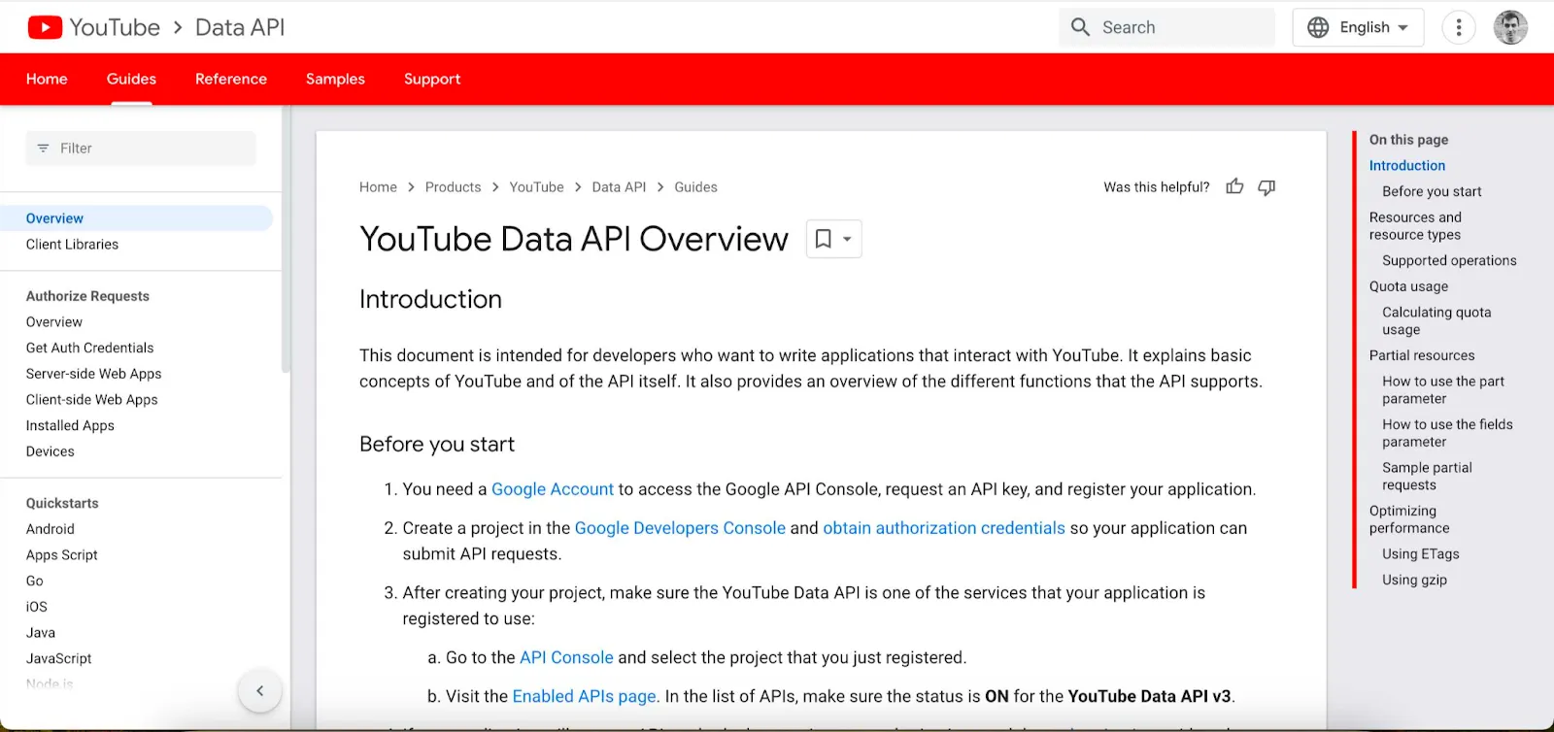Jump to Optimizing performance section

(1409, 519)
